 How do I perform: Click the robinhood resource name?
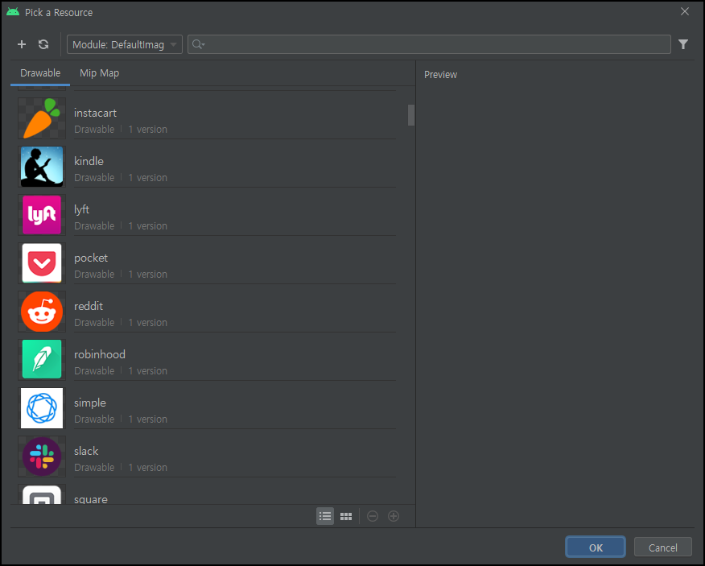99,354
